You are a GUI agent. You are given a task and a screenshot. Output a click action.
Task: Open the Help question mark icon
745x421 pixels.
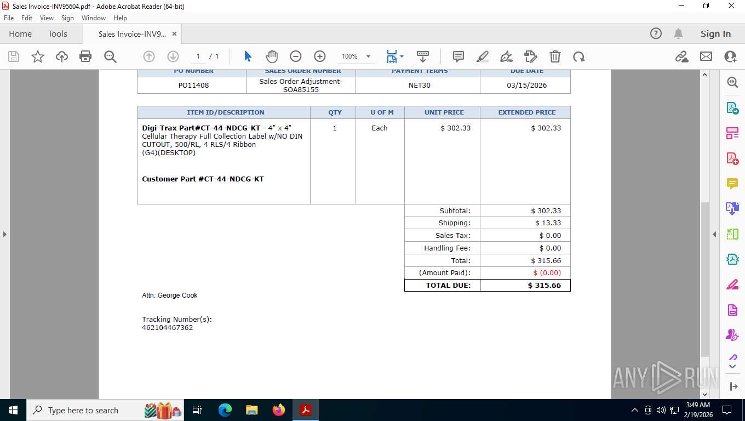click(656, 33)
